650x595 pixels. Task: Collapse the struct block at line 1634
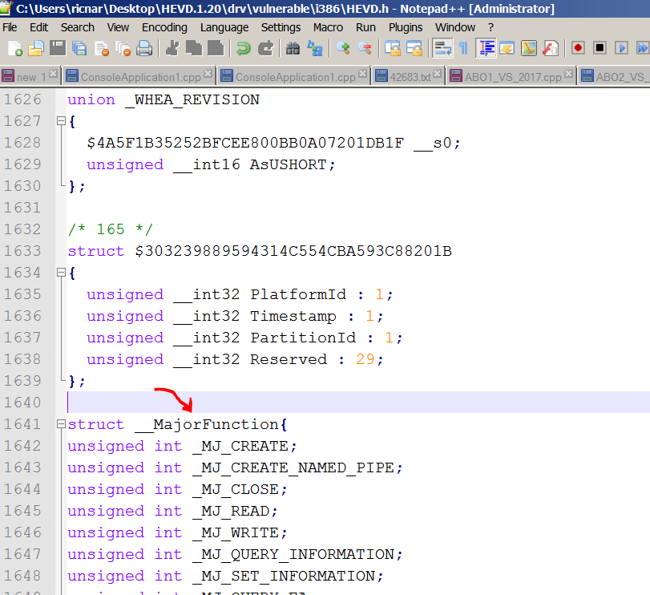60,273
